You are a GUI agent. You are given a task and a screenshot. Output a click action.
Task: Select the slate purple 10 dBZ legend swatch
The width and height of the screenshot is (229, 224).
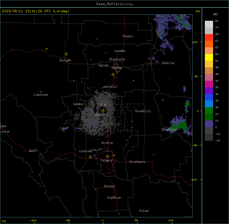click(209, 124)
